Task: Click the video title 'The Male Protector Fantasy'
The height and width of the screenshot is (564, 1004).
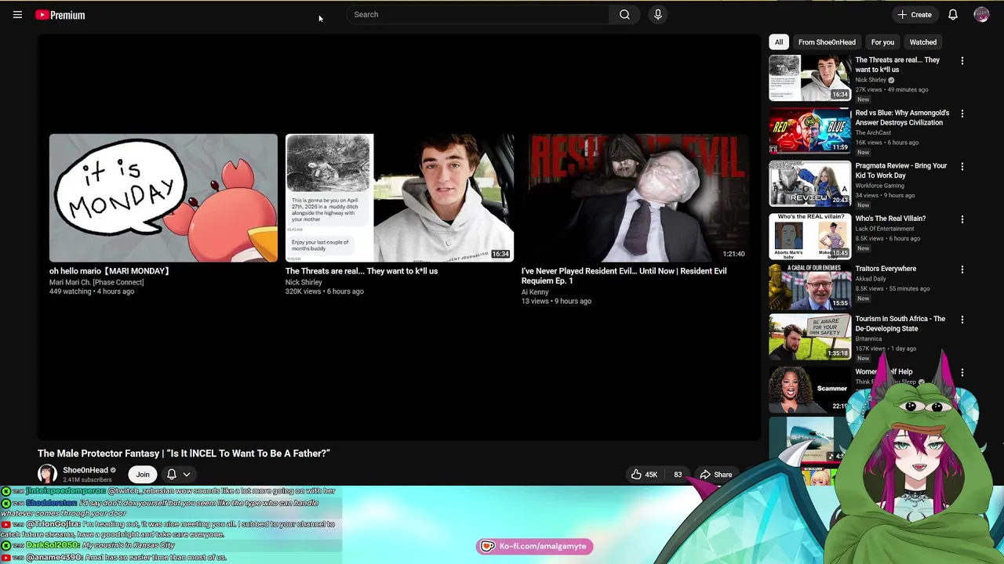Action: 184,454
